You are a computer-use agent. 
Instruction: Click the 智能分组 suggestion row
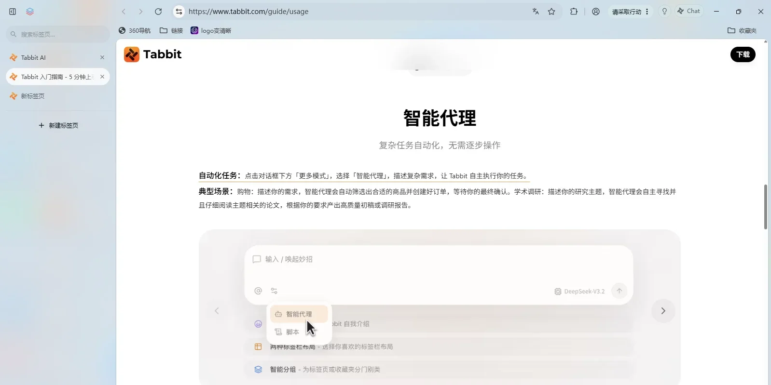(439, 370)
